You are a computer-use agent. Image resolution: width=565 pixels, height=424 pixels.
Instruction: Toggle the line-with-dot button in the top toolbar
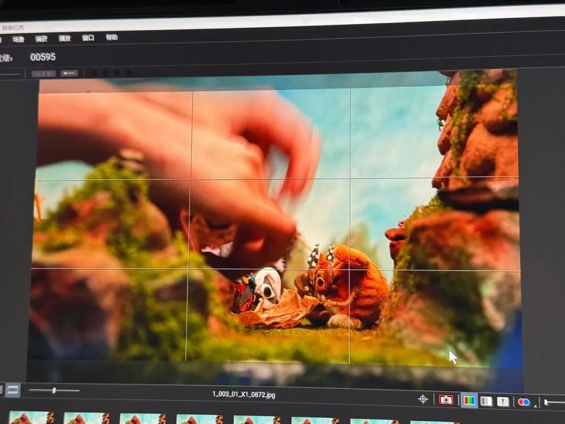69,73
